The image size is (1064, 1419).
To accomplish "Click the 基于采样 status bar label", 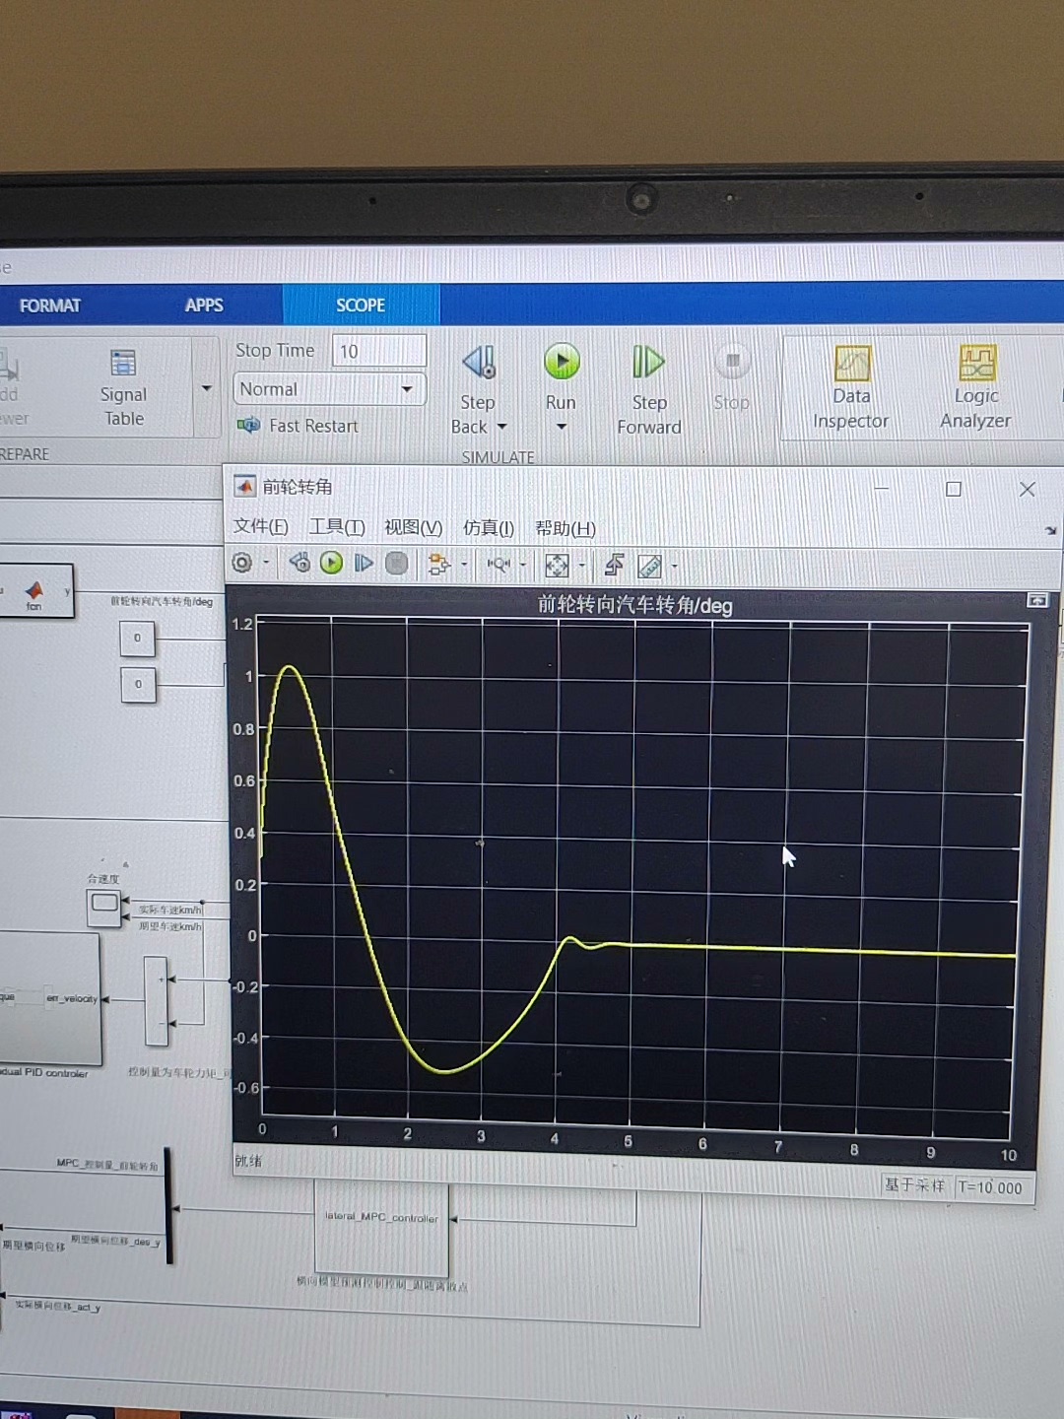I will [914, 1184].
